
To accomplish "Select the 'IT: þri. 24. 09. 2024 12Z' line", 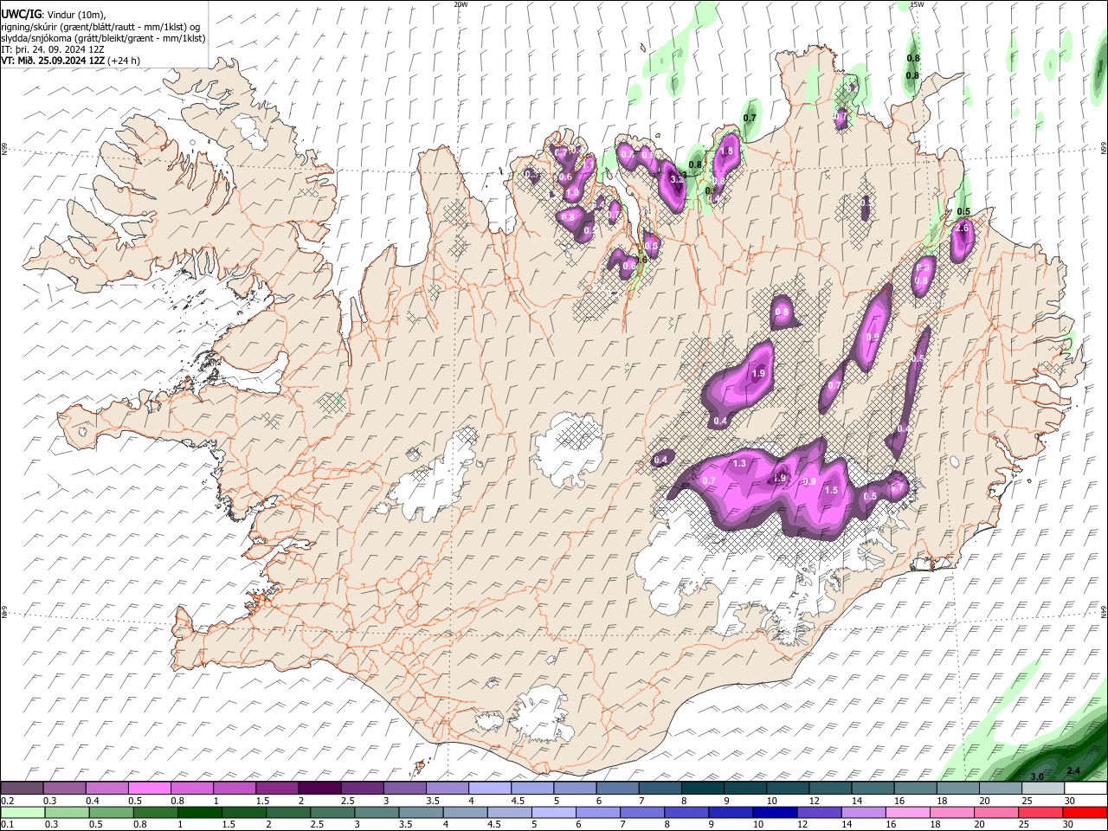I will pos(52,49).
